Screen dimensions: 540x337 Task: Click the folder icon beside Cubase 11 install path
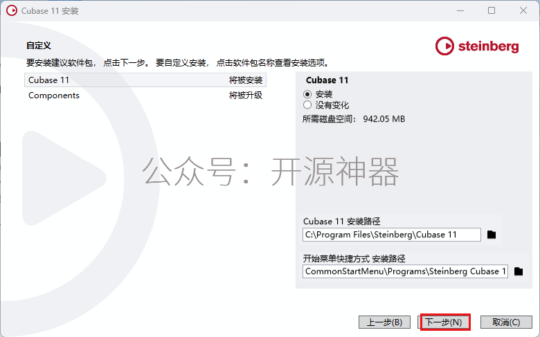[x=492, y=235]
